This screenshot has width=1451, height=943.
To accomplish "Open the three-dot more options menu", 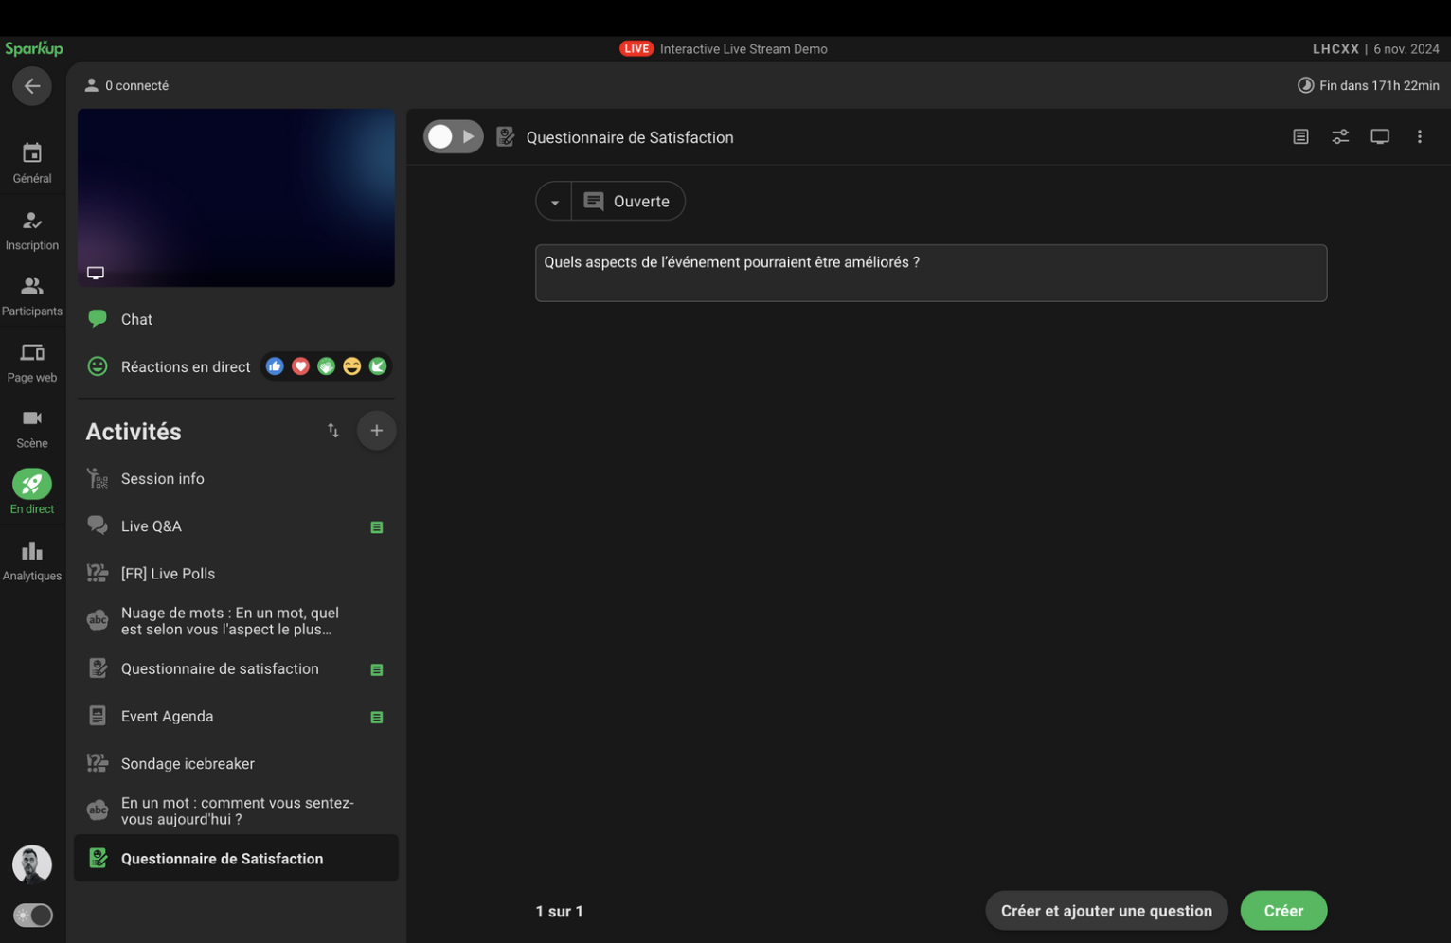I will pos(1418,137).
